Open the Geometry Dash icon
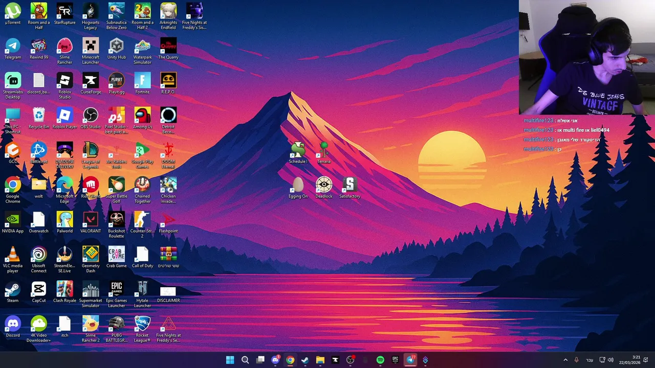655x368 pixels. (91, 260)
